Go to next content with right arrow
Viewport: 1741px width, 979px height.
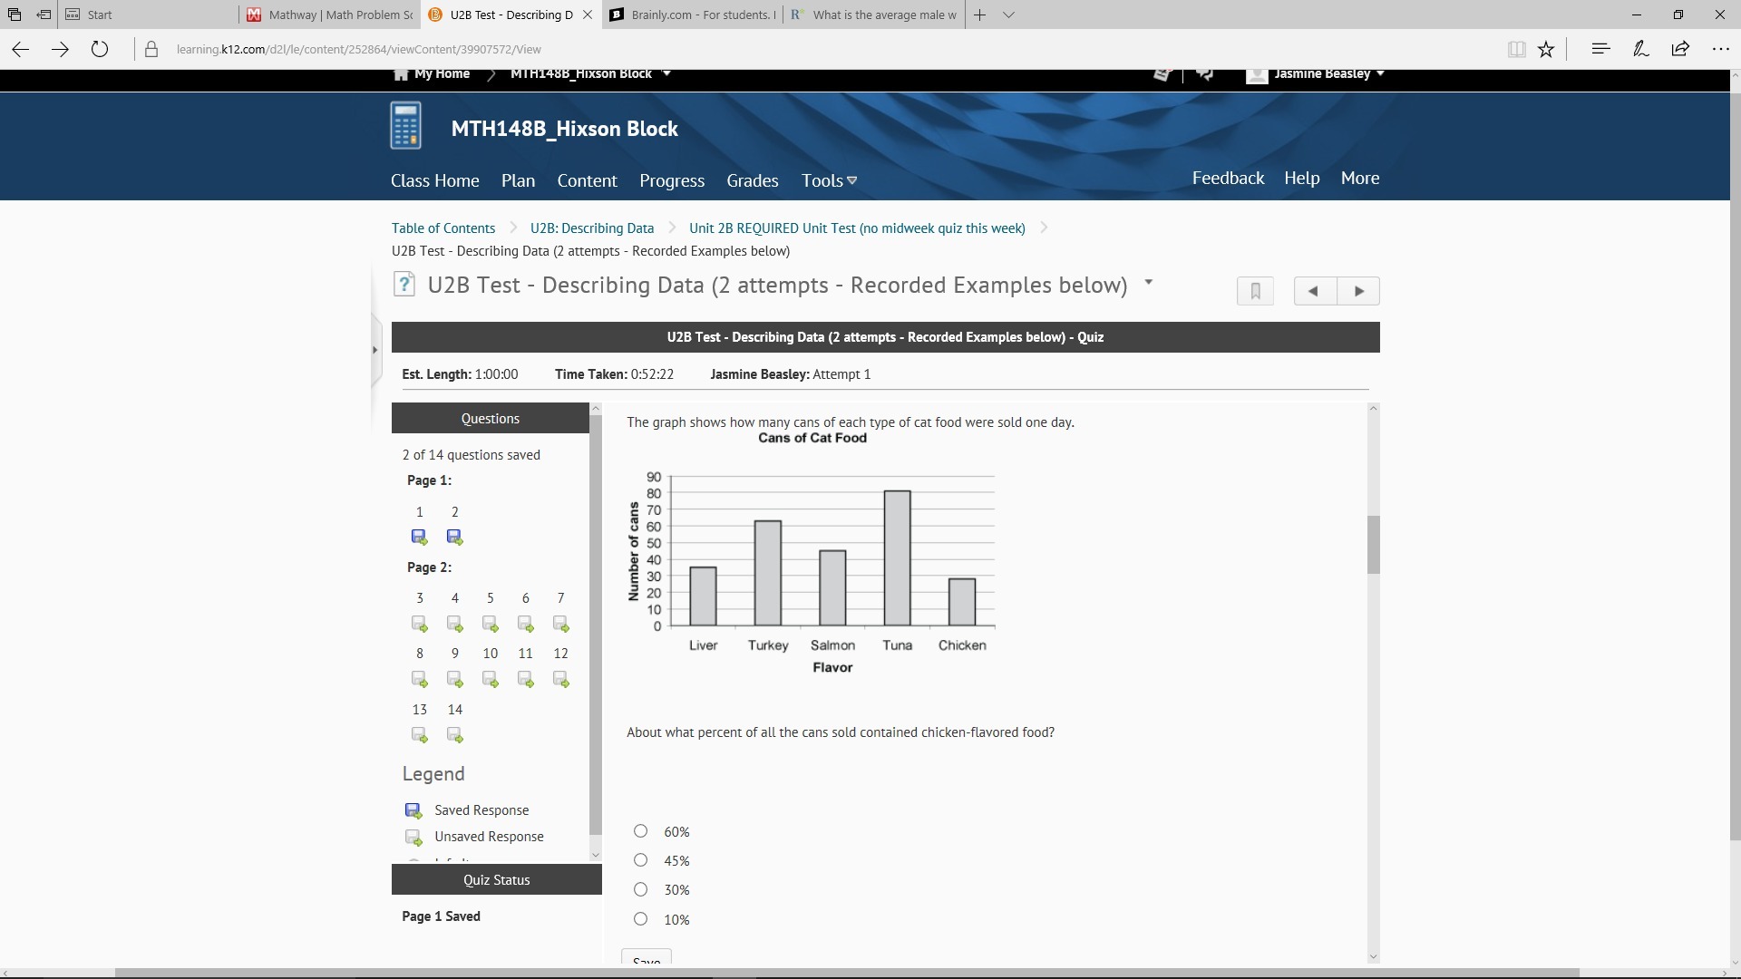click(1358, 291)
